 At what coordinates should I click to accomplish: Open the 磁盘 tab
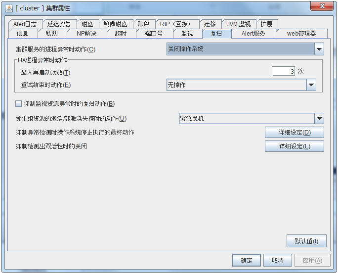pyautogui.click(x=87, y=24)
